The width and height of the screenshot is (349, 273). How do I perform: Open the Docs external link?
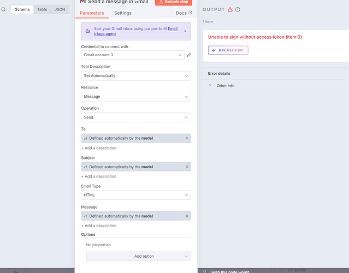point(184,13)
